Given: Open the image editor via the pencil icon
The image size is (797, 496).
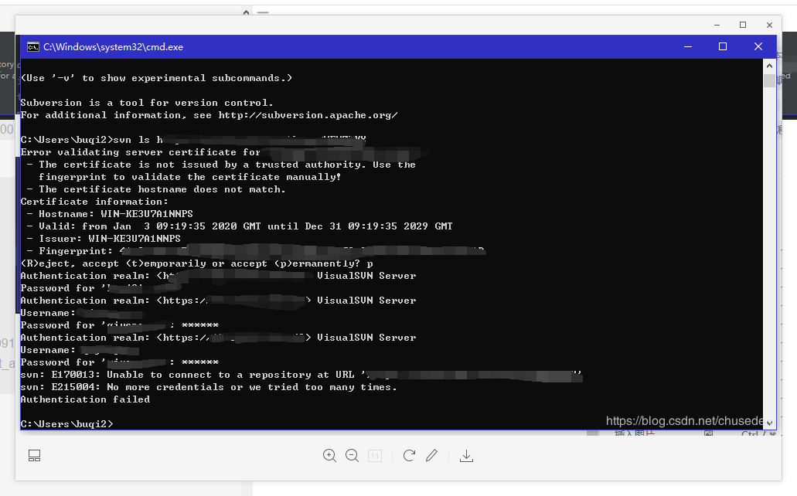Looking at the screenshot, I should pyautogui.click(x=431, y=456).
